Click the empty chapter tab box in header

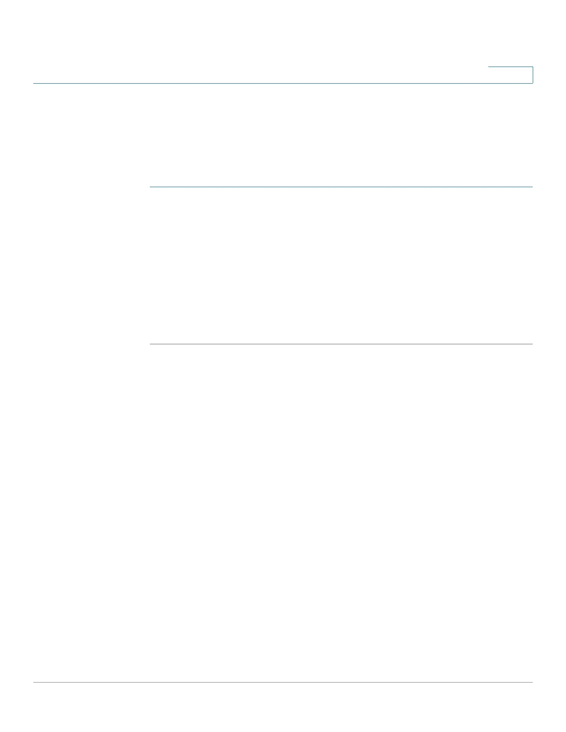511,75
